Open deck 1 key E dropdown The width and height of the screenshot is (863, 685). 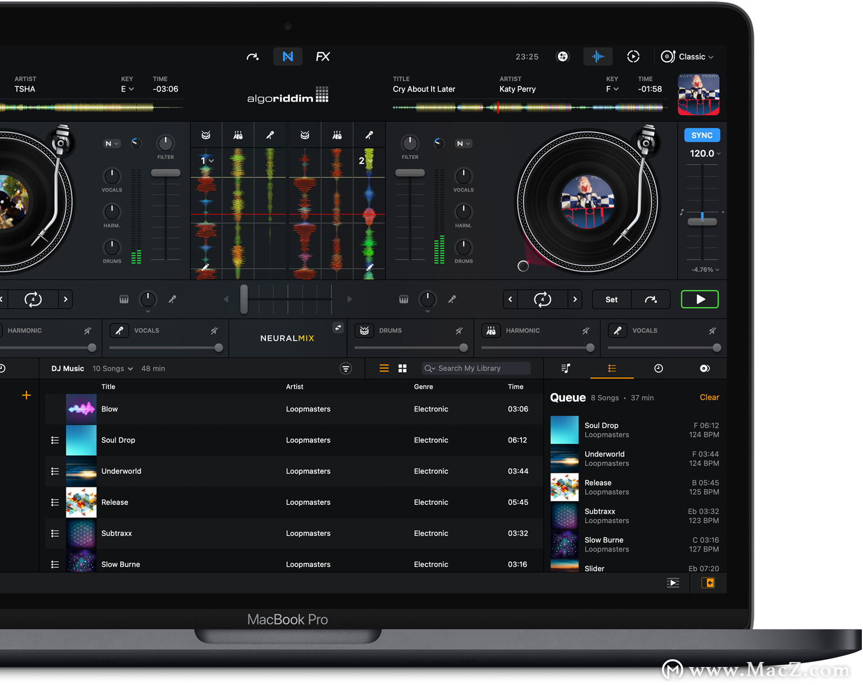128,89
